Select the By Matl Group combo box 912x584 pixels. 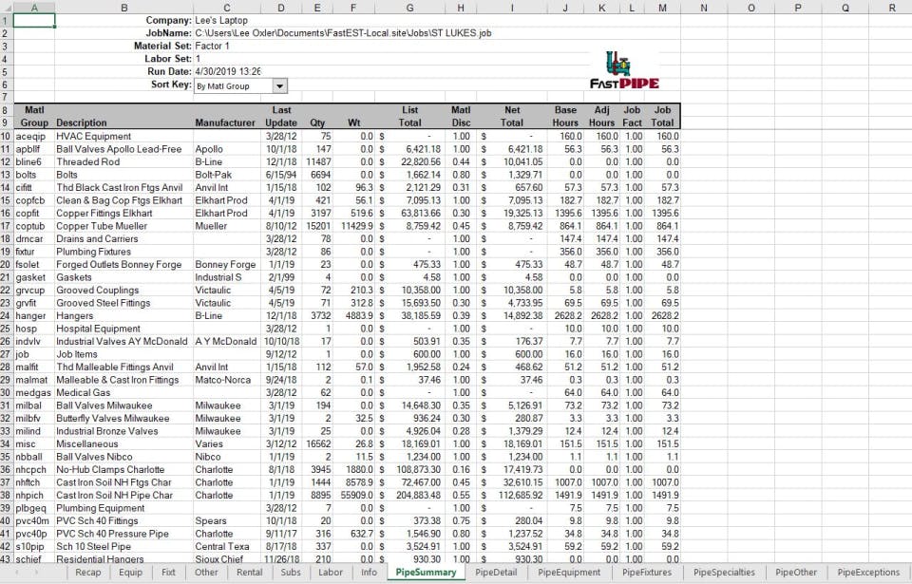[240, 86]
